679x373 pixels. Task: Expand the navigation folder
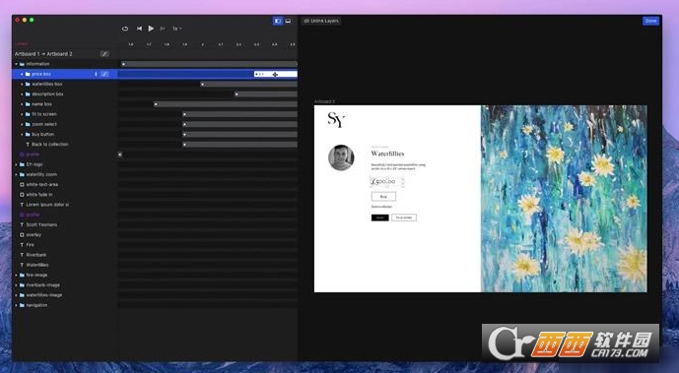coord(17,305)
